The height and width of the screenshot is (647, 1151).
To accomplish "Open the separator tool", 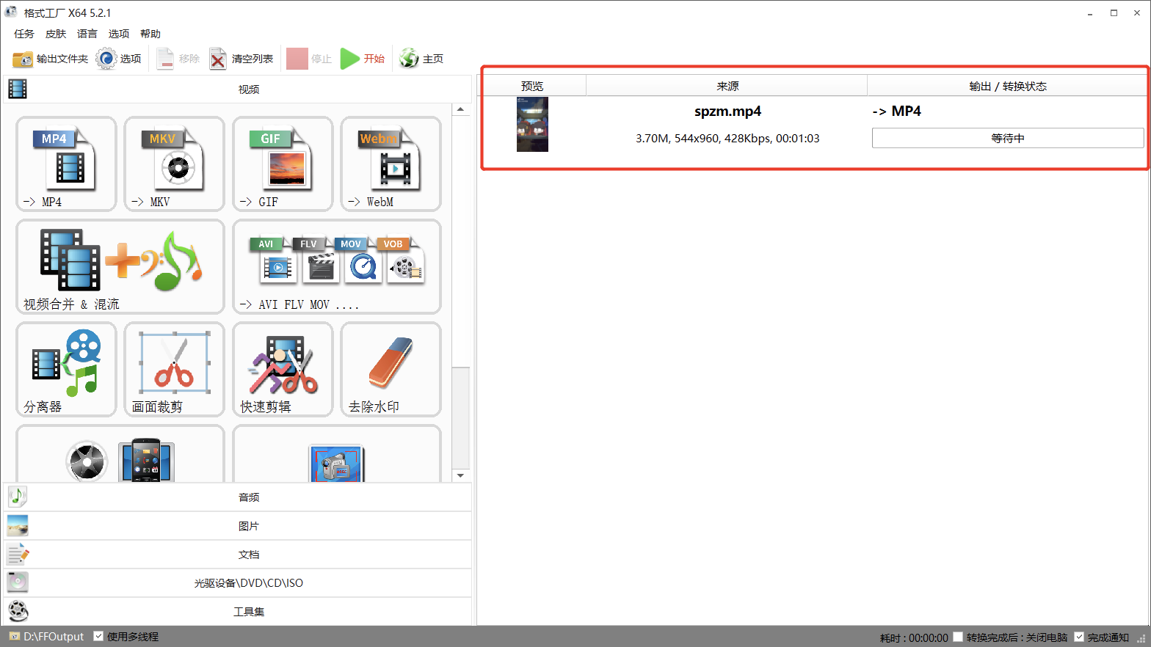I will click(66, 369).
